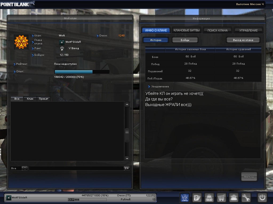Click the clan emblem icon in bottom toolbar

point(185,198)
